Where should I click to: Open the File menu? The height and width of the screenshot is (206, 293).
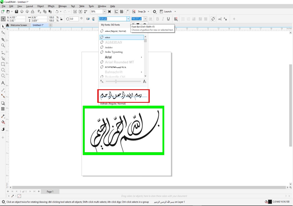[3, 6]
